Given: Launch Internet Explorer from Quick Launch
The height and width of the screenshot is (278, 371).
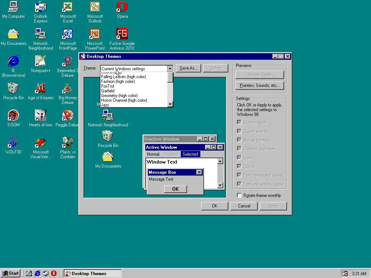Looking at the screenshot, I should (x=37, y=273).
